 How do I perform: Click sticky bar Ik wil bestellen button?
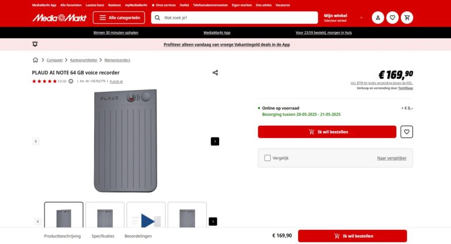[353, 236]
